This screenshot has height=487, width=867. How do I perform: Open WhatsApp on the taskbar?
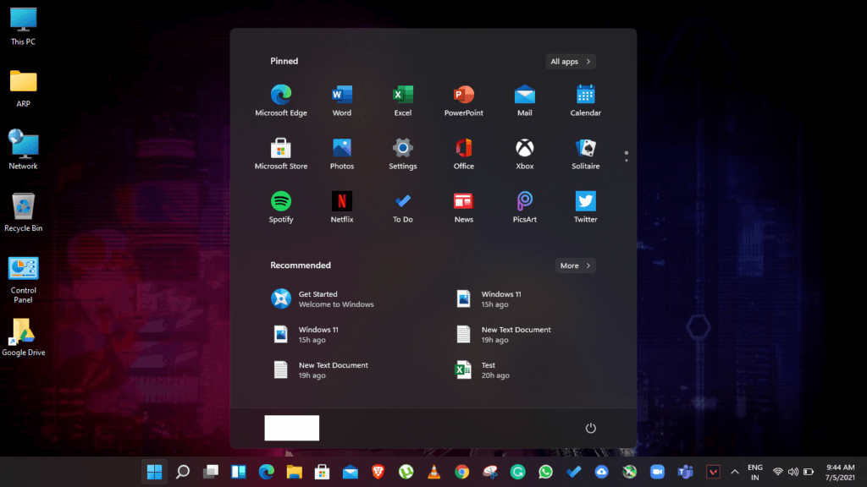pyautogui.click(x=546, y=472)
